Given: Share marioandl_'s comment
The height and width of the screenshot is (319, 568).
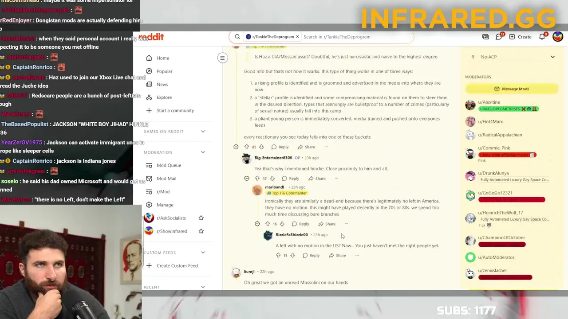Looking at the screenshot, I should coord(327,224).
